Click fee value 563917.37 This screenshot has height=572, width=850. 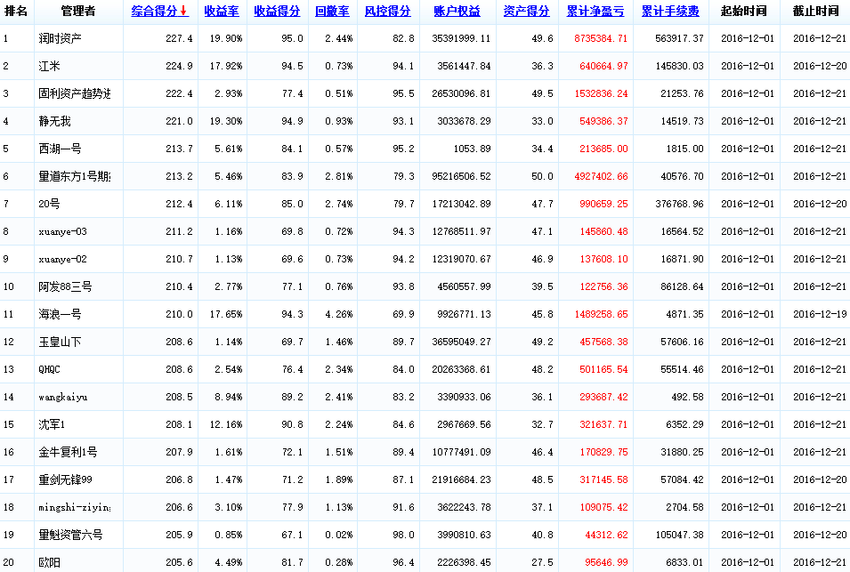pos(679,38)
